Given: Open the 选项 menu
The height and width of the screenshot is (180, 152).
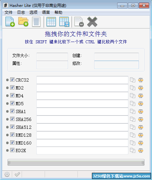Looking at the screenshot, I should pyautogui.click(x=33, y=12).
